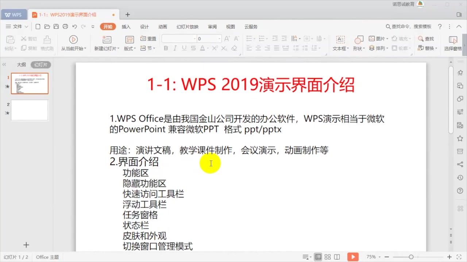Click the Redo arrow icon

click(x=84, y=27)
